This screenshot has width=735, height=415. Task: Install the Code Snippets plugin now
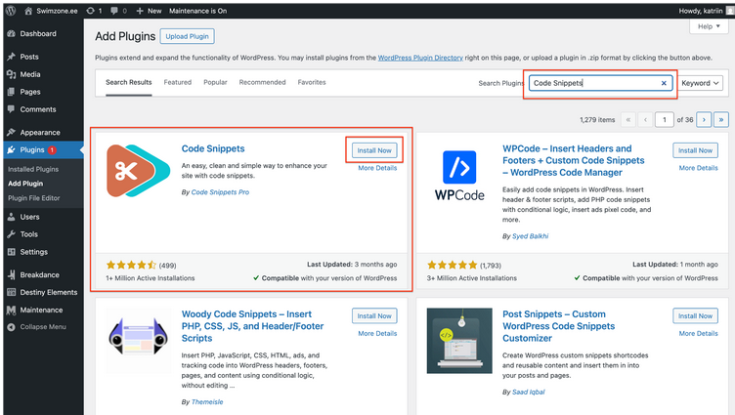pos(374,150)
